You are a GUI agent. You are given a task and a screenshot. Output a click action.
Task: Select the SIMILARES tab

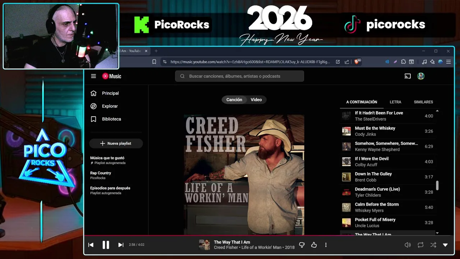click(x=423, y=102)
